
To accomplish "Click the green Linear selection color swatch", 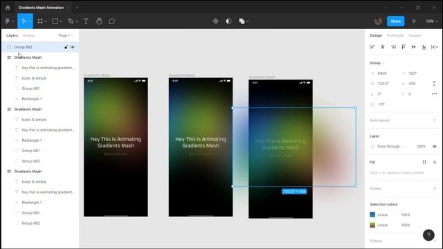I will pyautogui.click(x=372, y=225).
